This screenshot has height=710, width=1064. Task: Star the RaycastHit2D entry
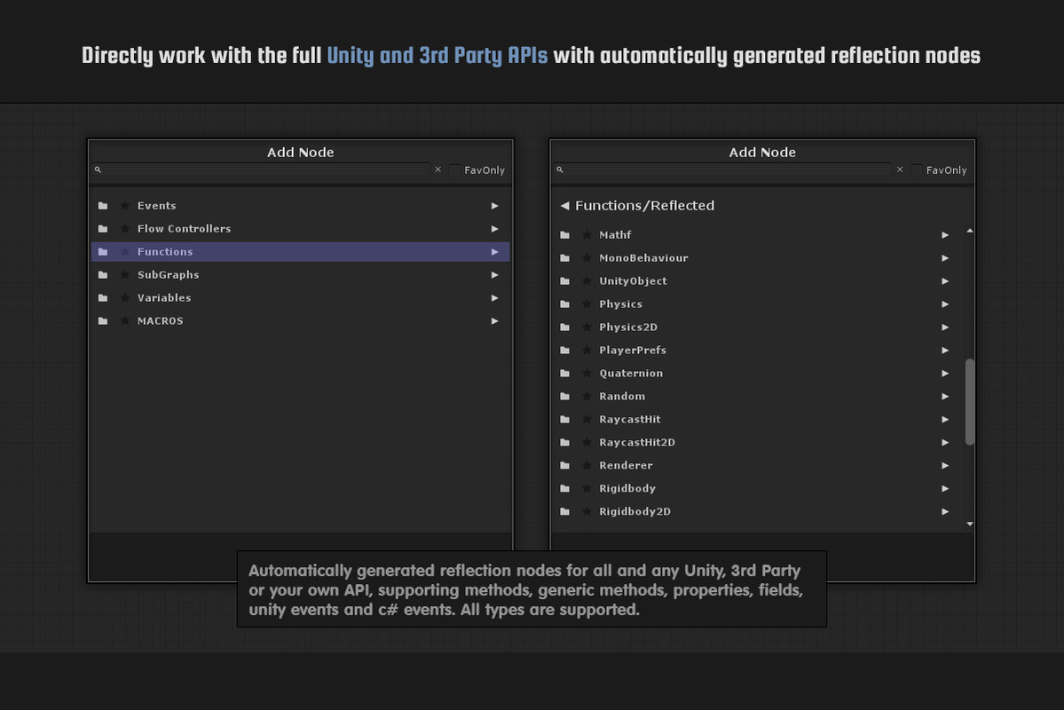tap(587, 443)
